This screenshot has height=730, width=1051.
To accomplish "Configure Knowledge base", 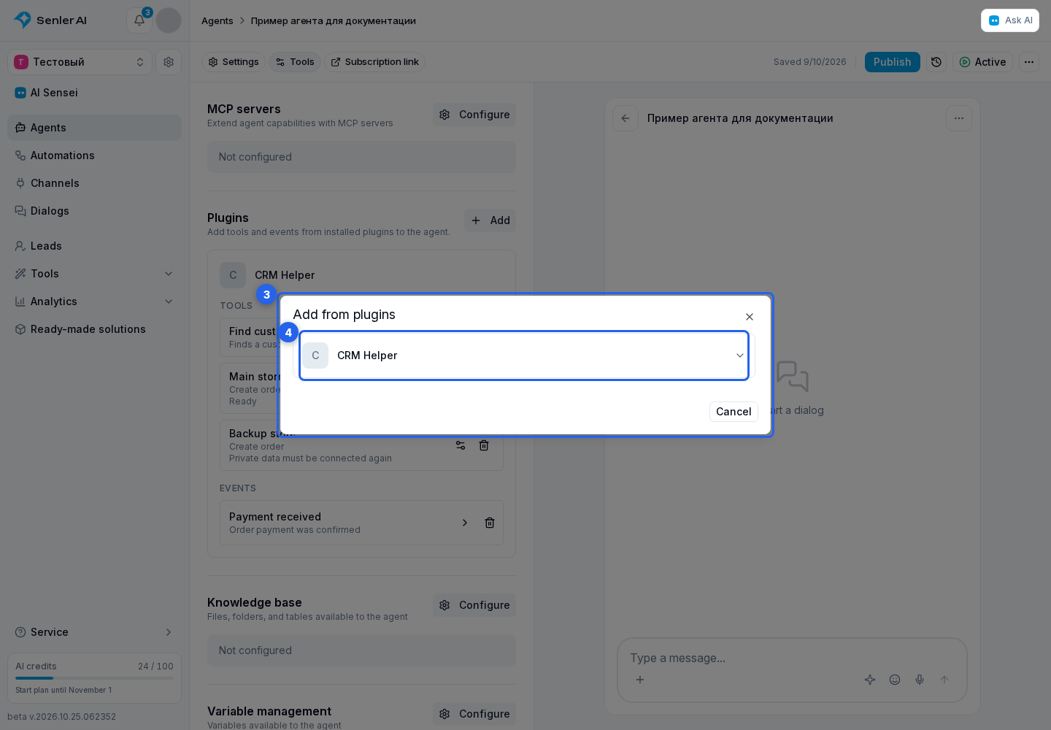I will (474, 605).
